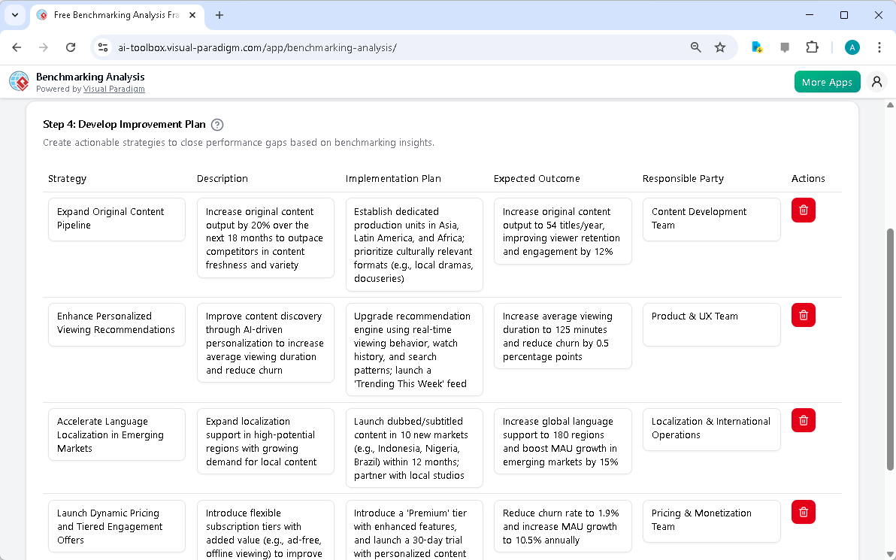Open a new browser tab
The width and height of the screenshot is (896, 560).
tap(218, 14)
